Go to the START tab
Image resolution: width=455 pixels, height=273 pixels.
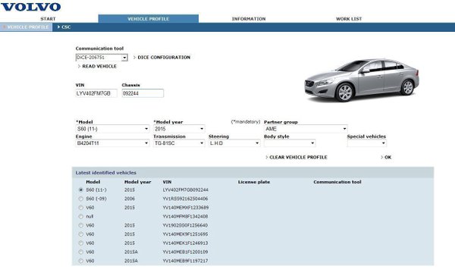(49, 19)
